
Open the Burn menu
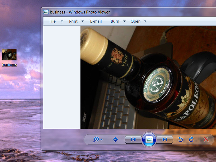coord(115,21)
